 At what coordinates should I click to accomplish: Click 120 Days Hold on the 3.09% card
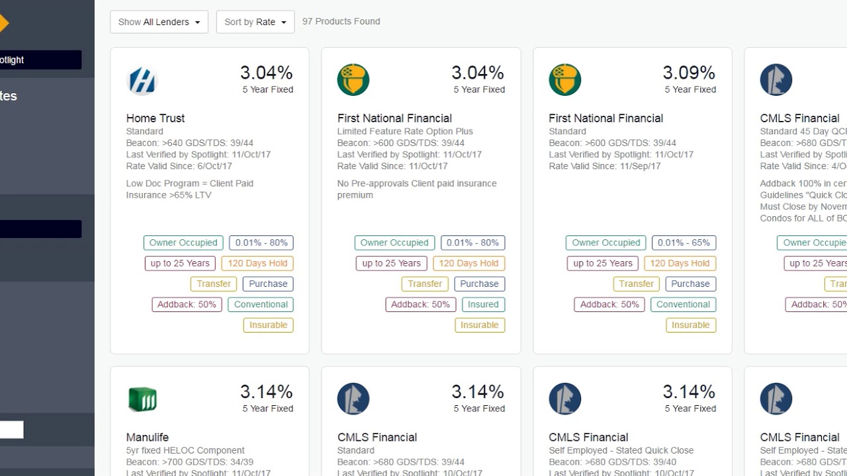click(x=680, y=263)
